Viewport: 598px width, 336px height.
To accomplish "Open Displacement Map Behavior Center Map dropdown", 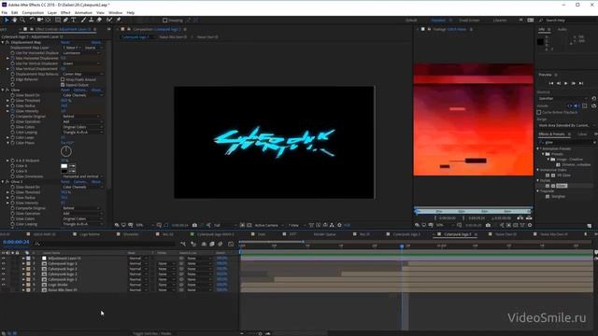I will [x=82, y=75].
